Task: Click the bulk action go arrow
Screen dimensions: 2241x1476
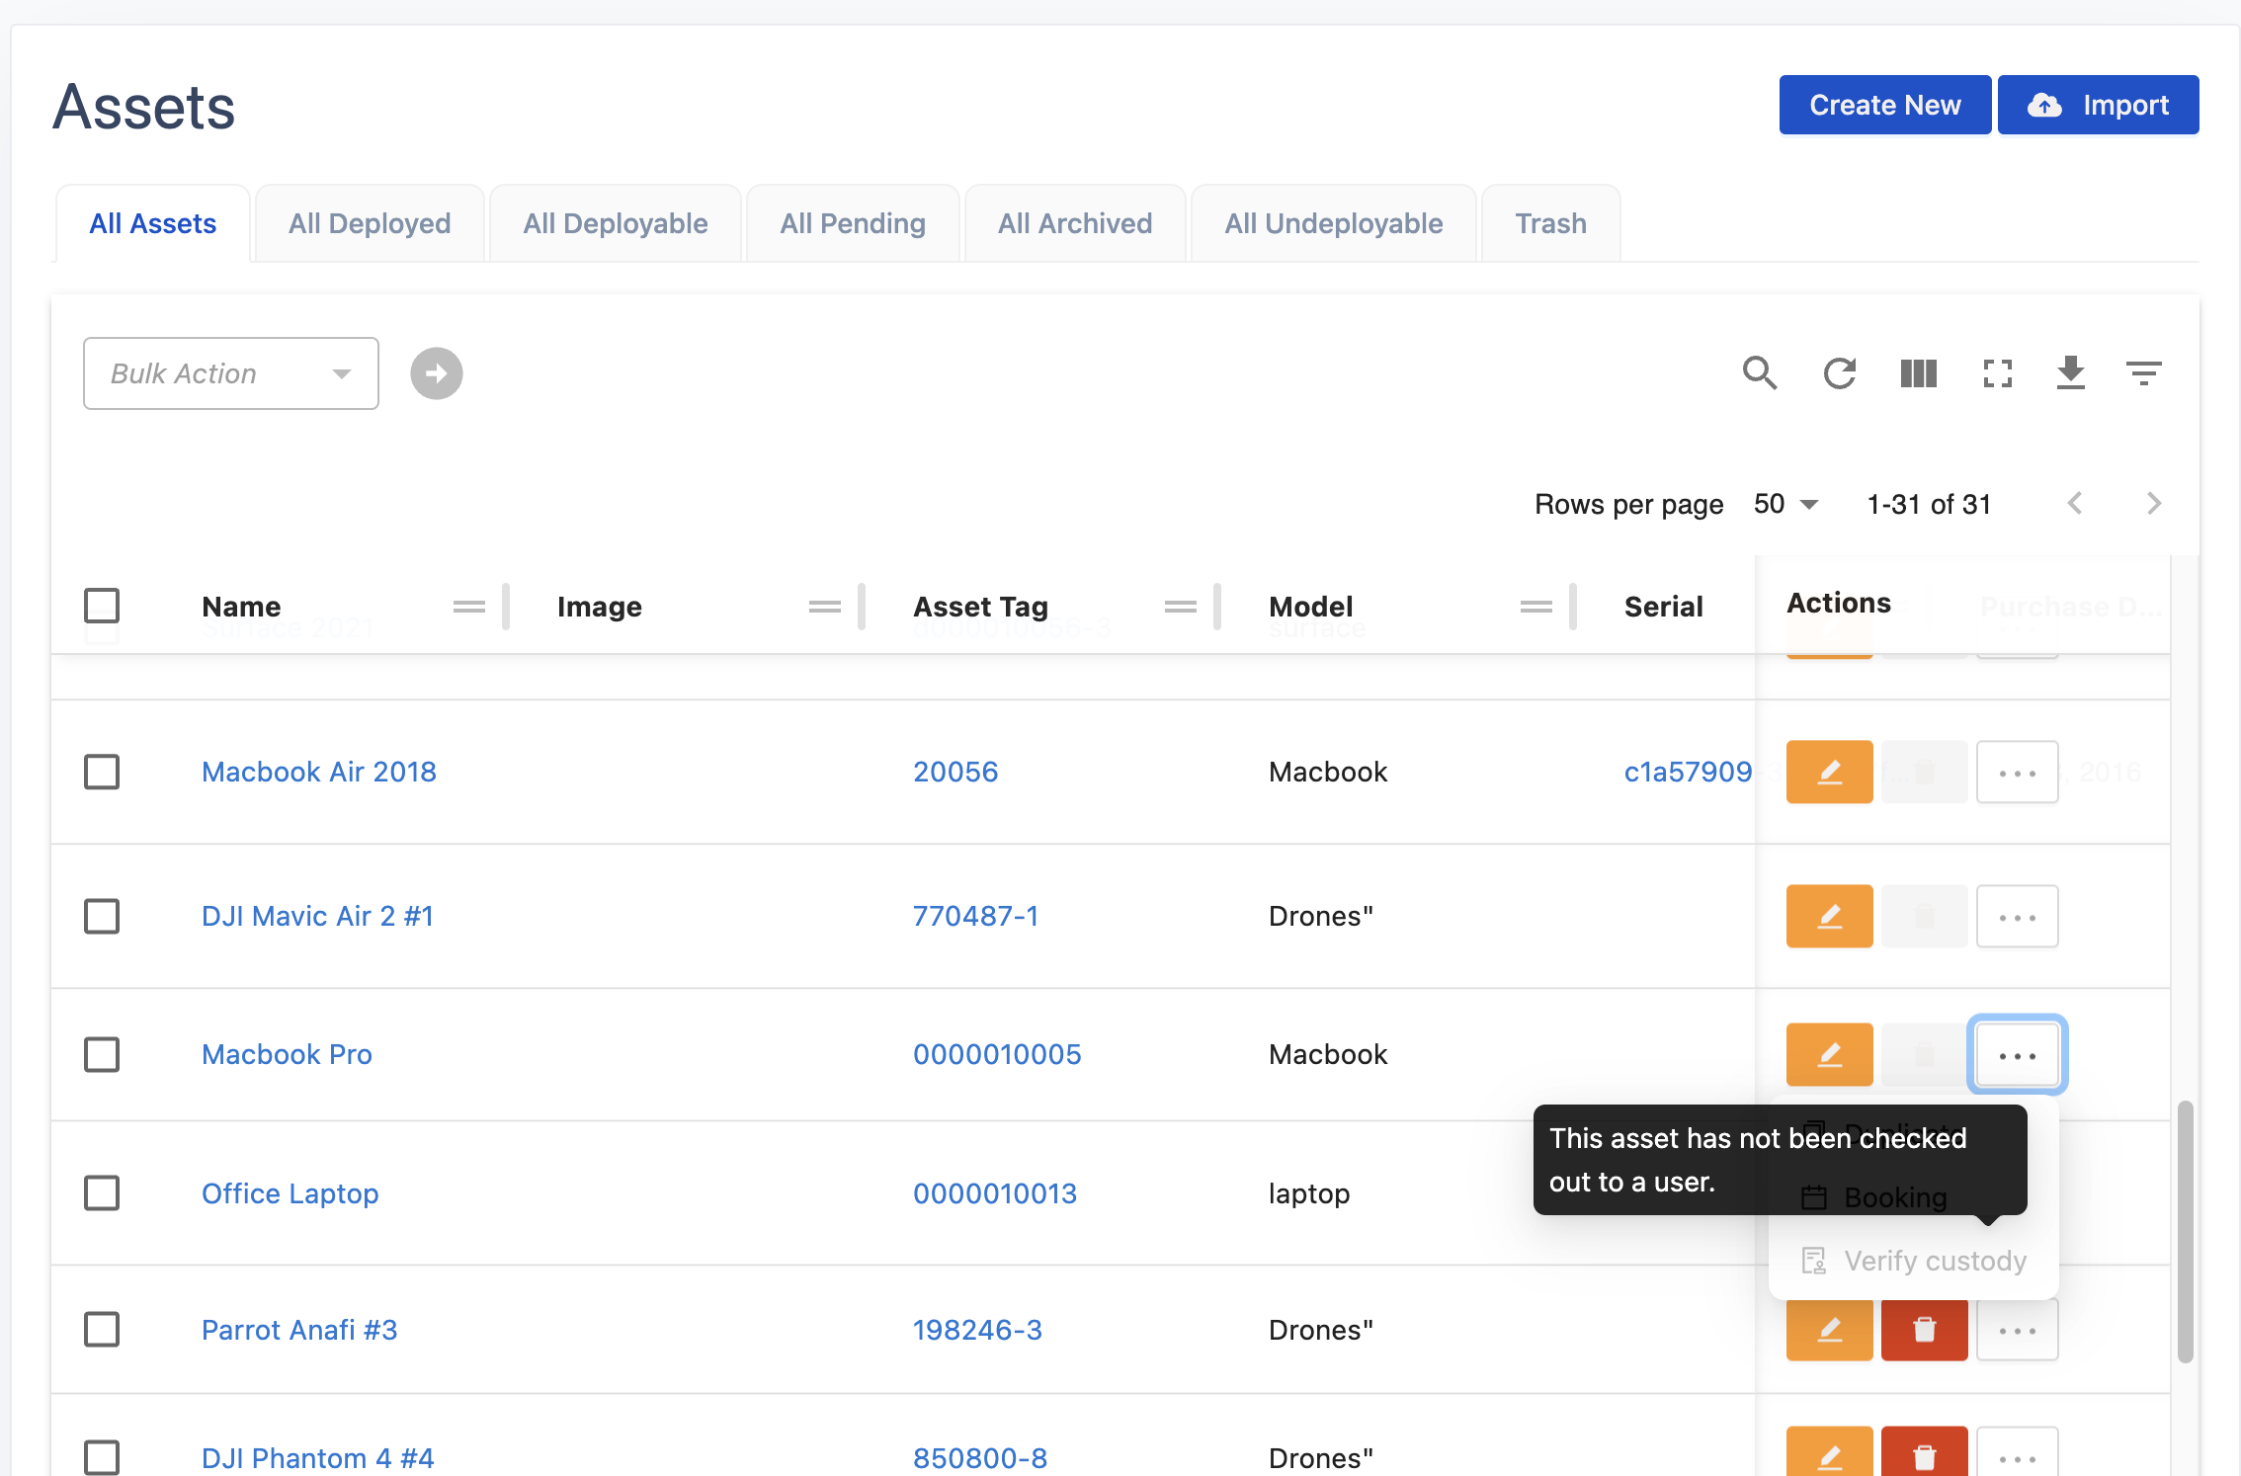Action: tap(436, 373)
